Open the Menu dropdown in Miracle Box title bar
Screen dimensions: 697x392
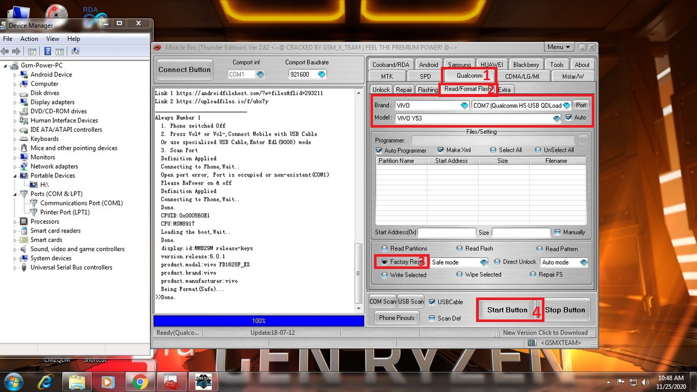558,47
